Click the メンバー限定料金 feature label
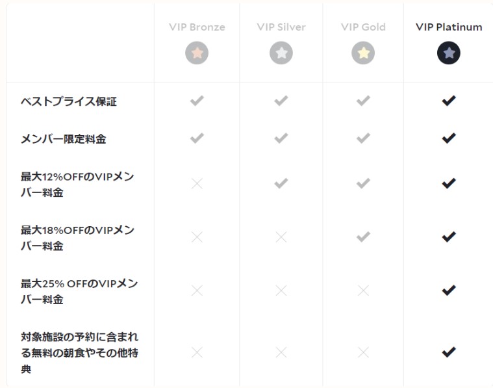 pyautogui.click(x=63, y=139)
